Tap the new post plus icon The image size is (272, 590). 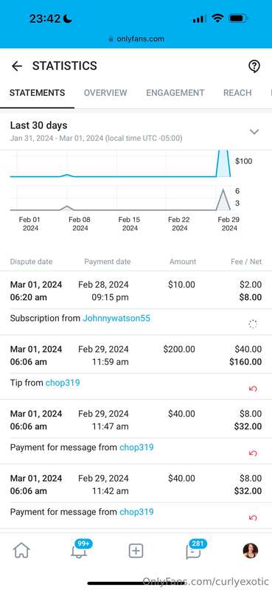pyautogui.click(x=136, y=551)
